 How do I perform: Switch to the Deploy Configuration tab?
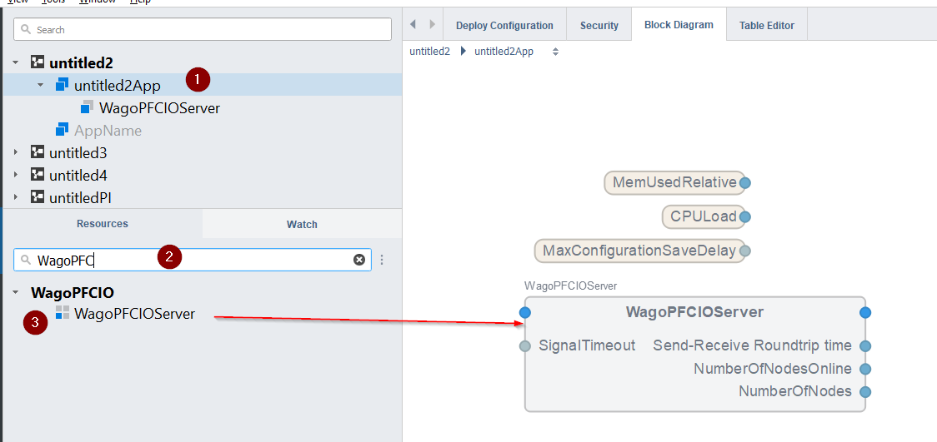point(504,25)
